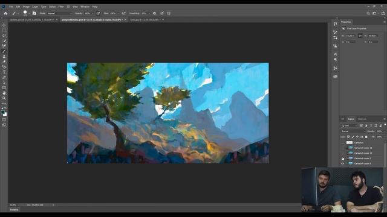Open the workspace switcher icon
387x217 pixels.
click(375, 13)
